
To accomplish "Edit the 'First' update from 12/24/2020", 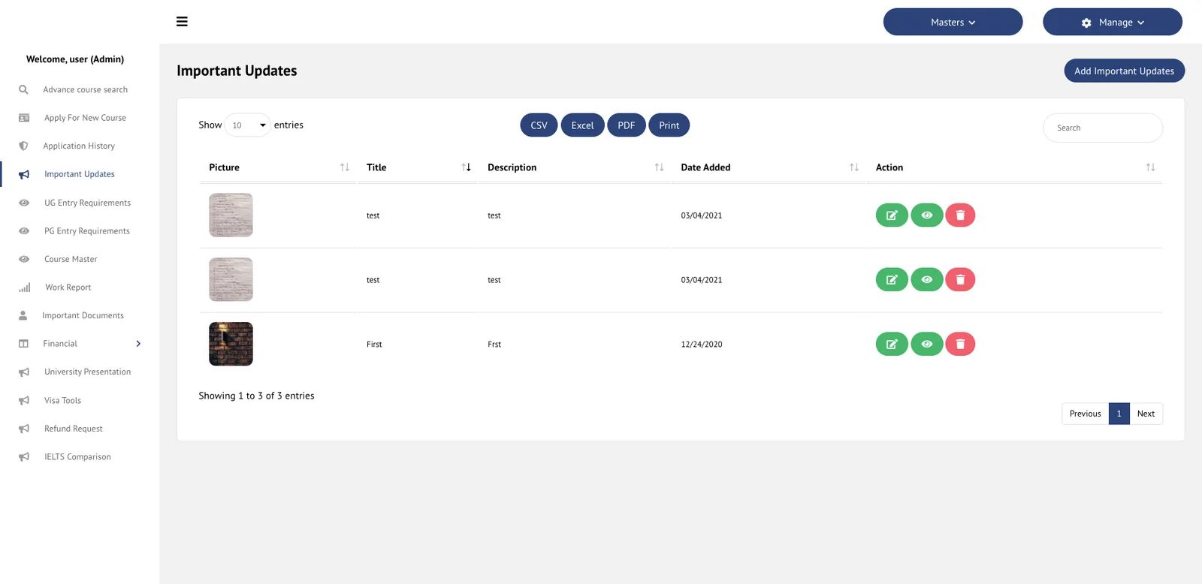I will pos(892,345).
